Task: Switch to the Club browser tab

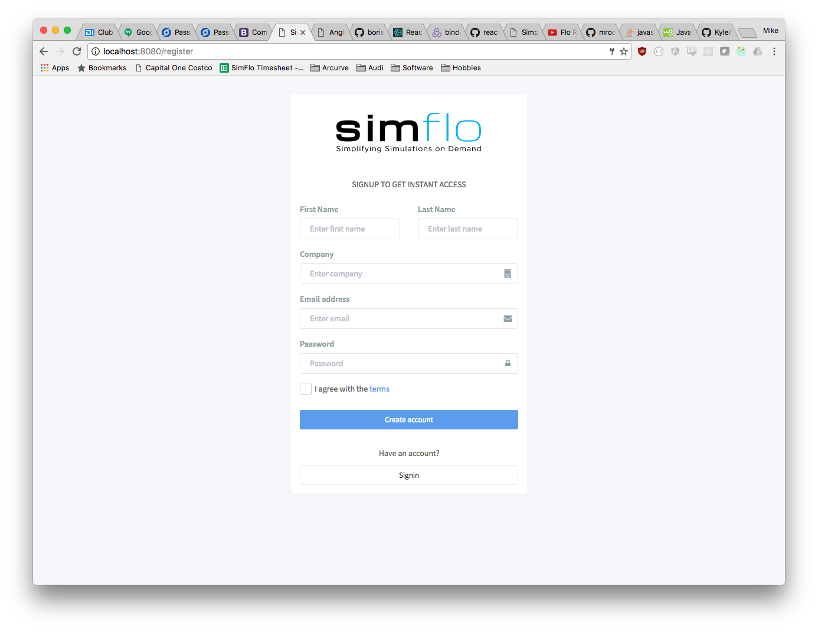Action: pyautogui.click(x=99, y=32)
